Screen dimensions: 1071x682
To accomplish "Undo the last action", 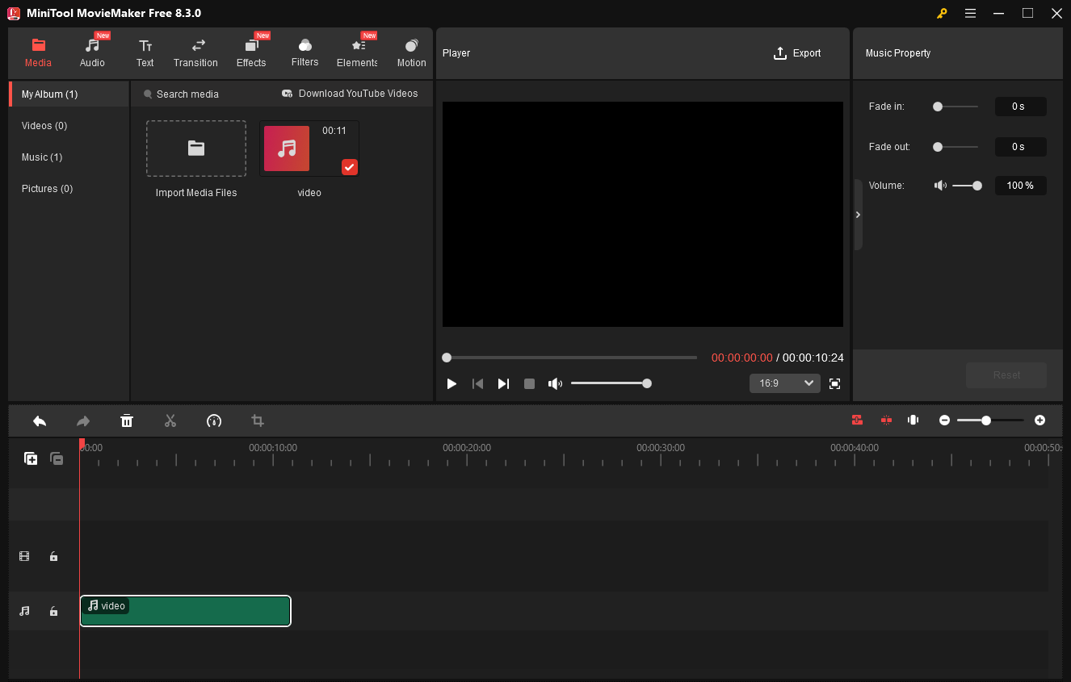I will [40, 420].
